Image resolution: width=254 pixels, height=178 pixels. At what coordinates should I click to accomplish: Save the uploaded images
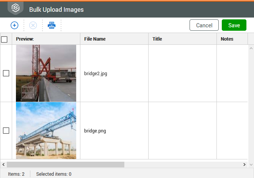[234, 25]
